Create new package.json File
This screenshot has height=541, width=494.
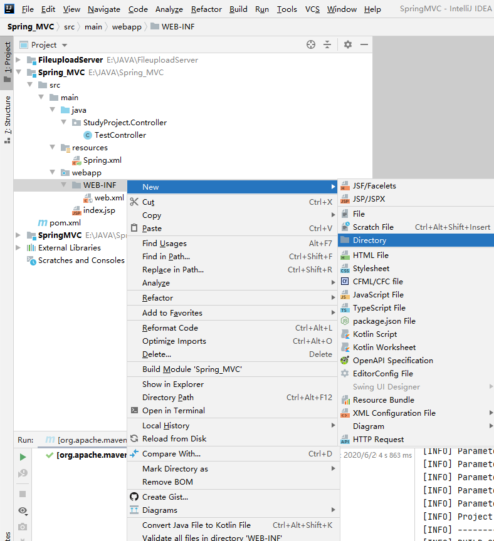[416, 321]
